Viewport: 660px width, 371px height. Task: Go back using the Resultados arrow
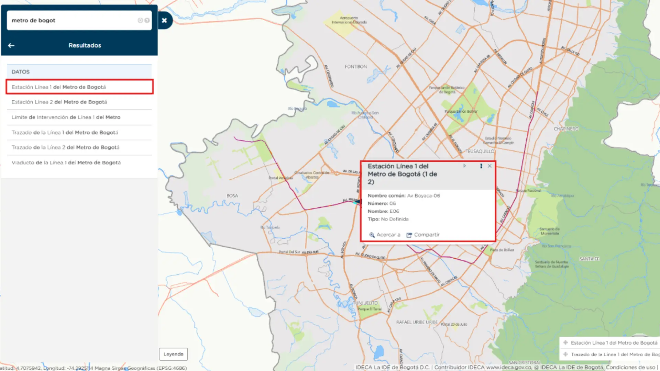[x=11, y=45]
